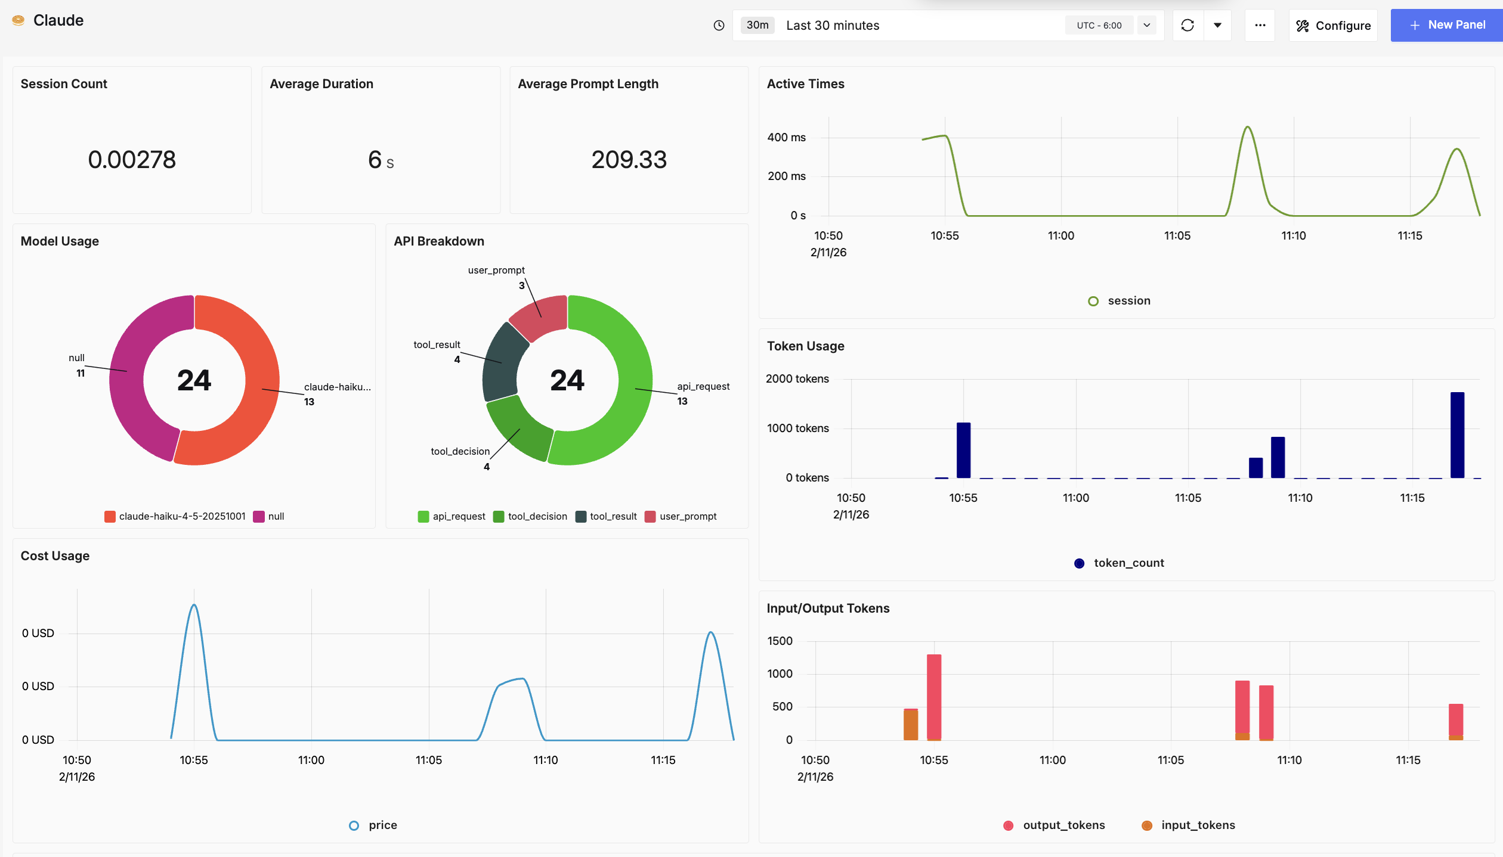The image size is (1503, 857).
Task: Click the plus icon in New Panel
Action: 1415,26
